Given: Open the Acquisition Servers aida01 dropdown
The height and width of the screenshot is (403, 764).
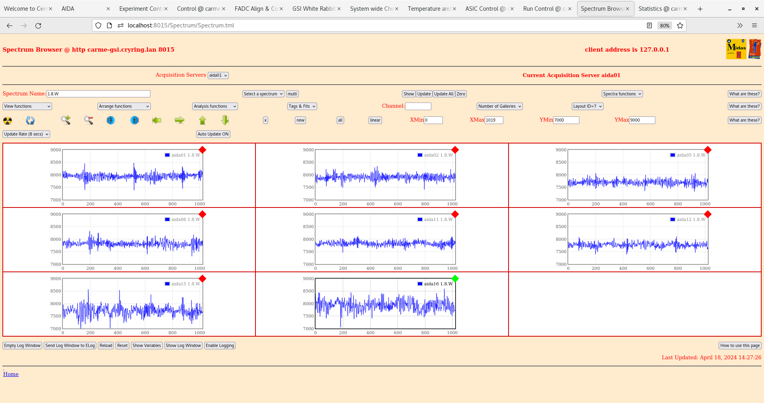Looking at the screenshot, I should tap(218, 76).
